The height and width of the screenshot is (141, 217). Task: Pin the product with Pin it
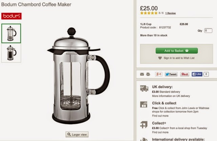click(184, 74)
